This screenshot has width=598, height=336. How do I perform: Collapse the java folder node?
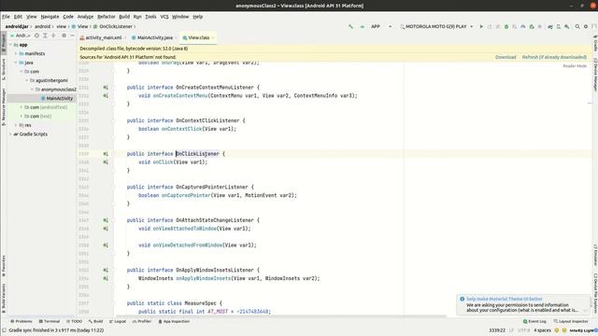(16, 63)
